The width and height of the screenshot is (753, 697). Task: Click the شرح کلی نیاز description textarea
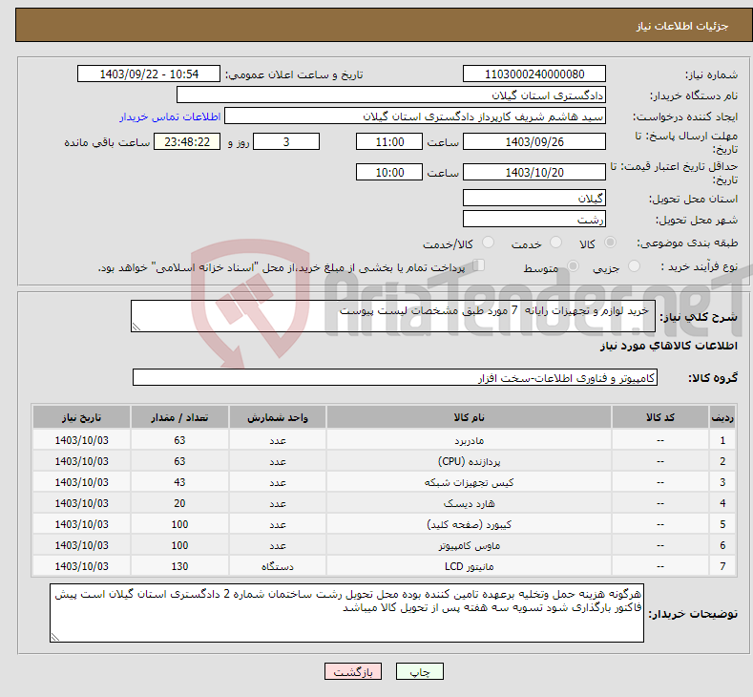[x=393, y=316]
